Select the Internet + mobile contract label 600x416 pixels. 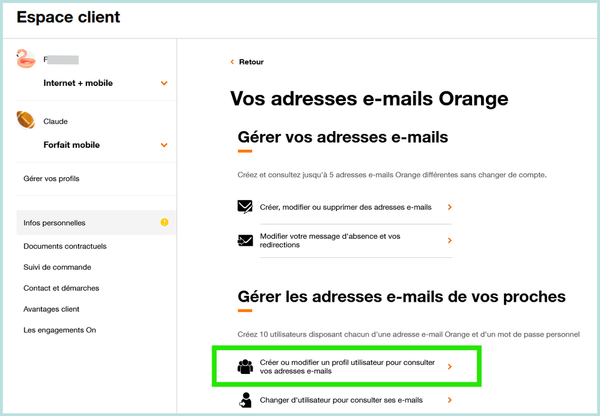(x=78, y=83)
